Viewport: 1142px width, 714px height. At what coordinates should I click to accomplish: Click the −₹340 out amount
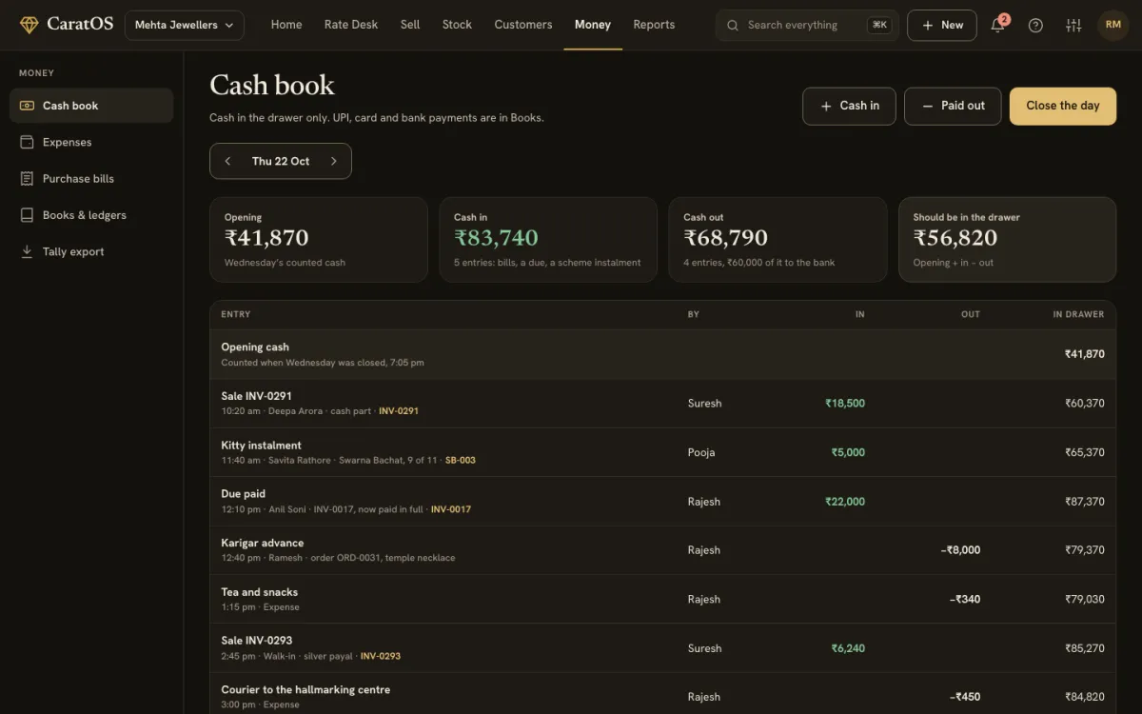pos(965,600)
